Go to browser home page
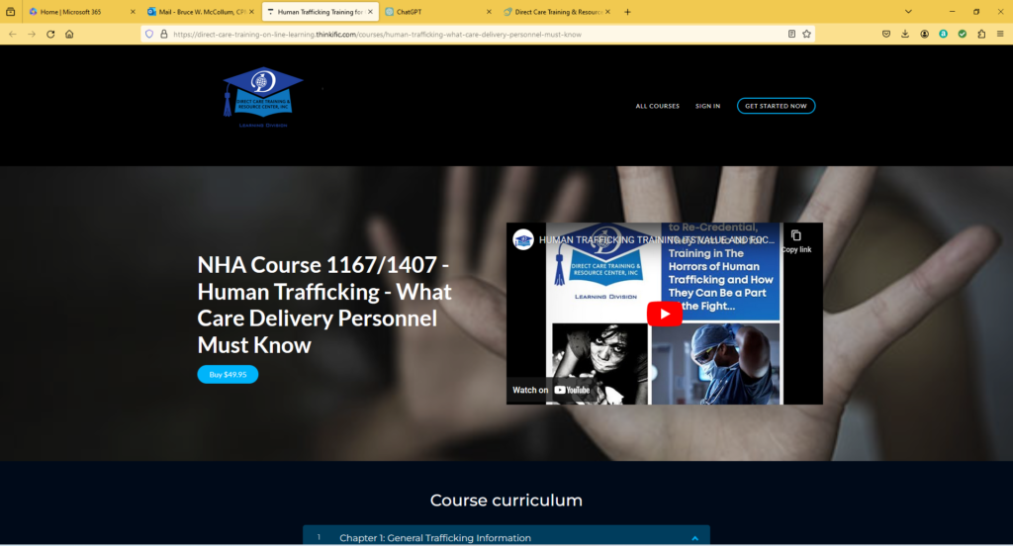Viewport: 1013px width, 546px height. point(69,34)
